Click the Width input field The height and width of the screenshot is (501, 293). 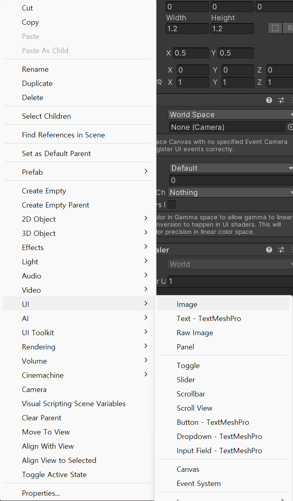click(187, 29)
